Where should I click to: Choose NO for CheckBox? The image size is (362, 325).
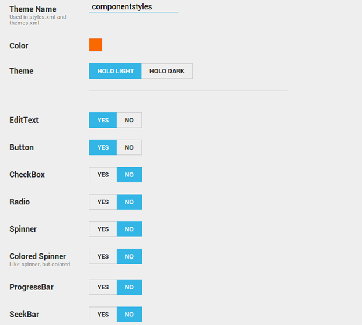click(129, 175)
